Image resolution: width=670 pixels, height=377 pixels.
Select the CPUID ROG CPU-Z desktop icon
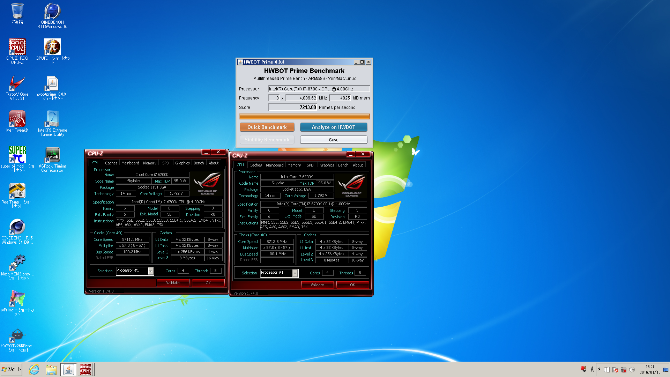click(x=17, y=51)
